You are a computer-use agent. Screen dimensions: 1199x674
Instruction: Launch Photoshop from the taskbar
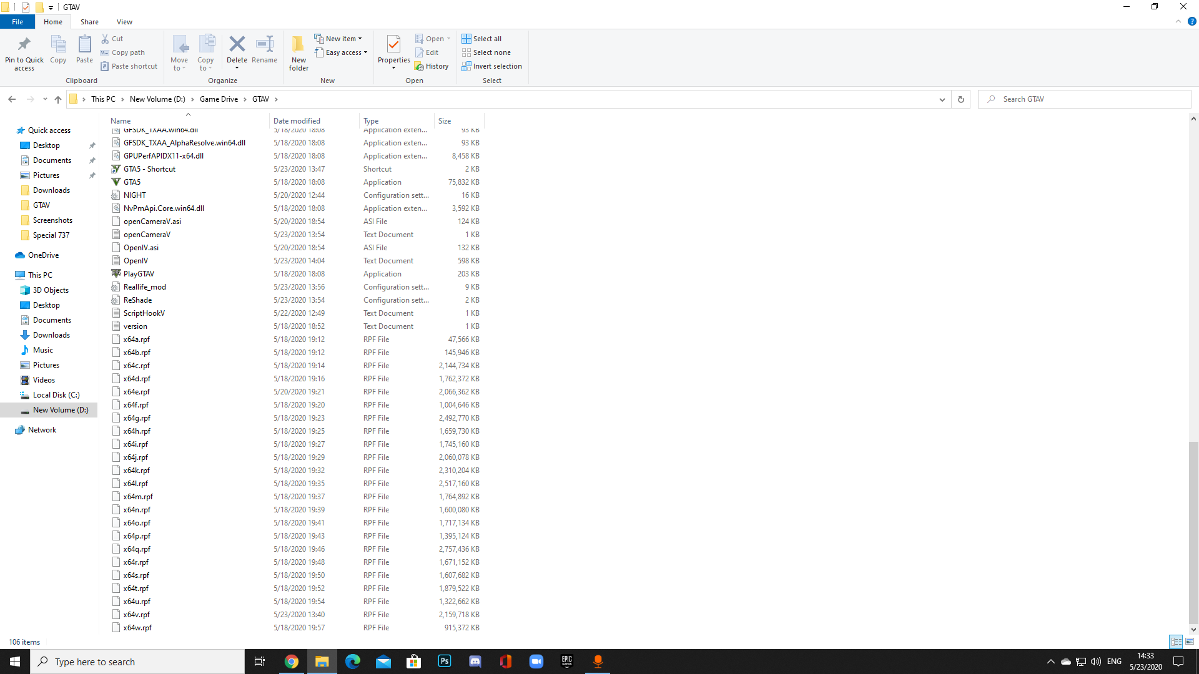click(x=444, y=661)
